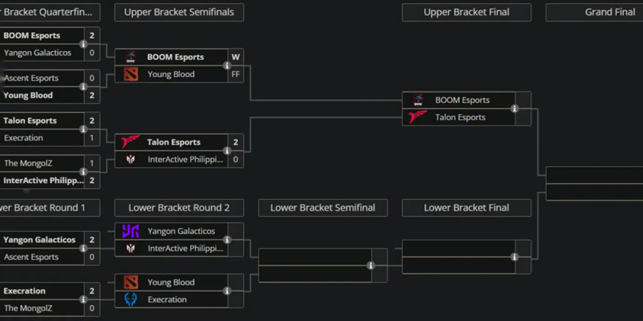Viewport: 643px width, 321px height.
Task: Open the Lower Bracket Final match info popup
Action: (515, 256)
